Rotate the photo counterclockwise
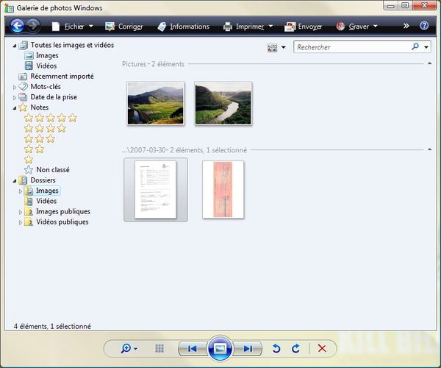 pyautogui.click(x=276, y=349)
